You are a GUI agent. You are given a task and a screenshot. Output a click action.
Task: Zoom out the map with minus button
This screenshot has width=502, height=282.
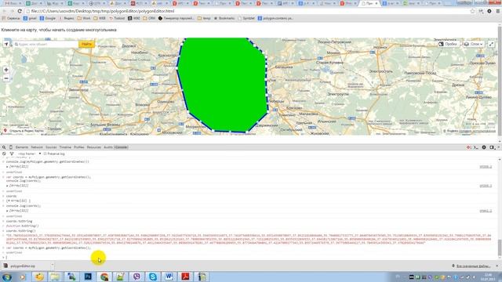6,78
